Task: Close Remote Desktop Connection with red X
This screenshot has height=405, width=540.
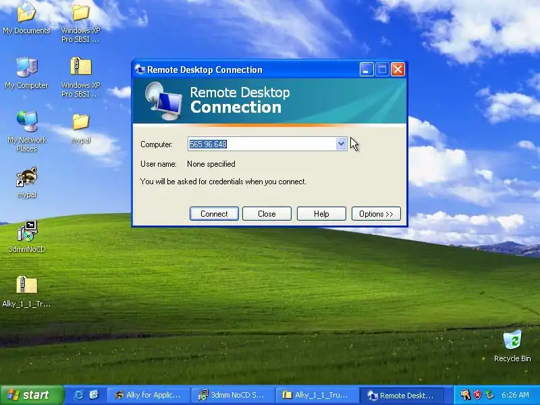Action: [x=398, y=70]
